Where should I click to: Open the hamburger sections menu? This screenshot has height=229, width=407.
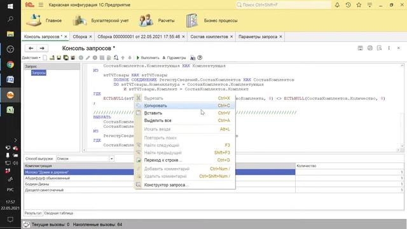click(41, 5)
